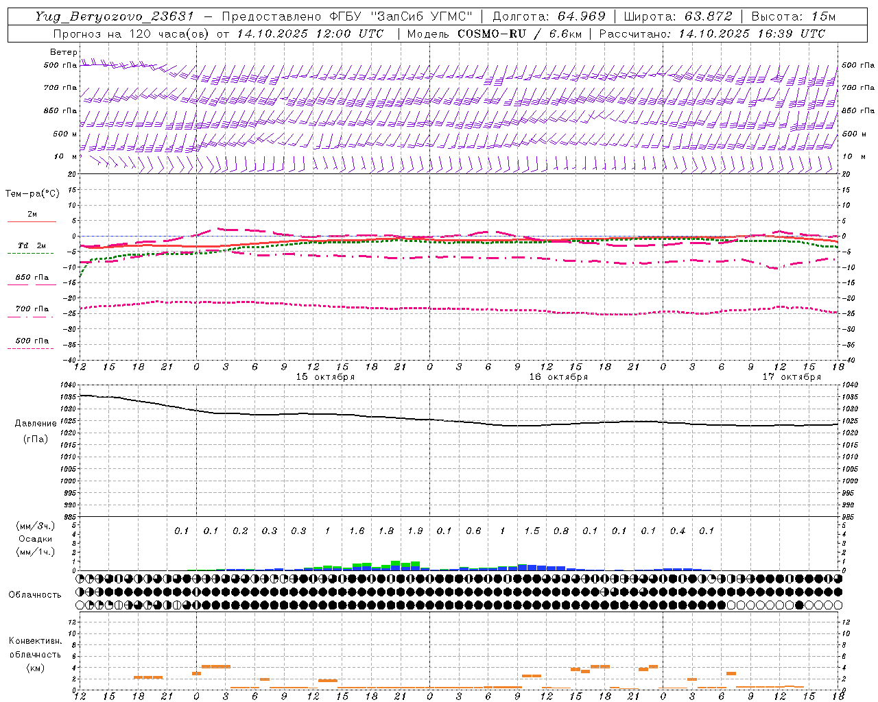This screenshot has width=878, height=702.
Task: Click the 'Конвективн.' convective cloud label
Action: (x=36, y=641)
